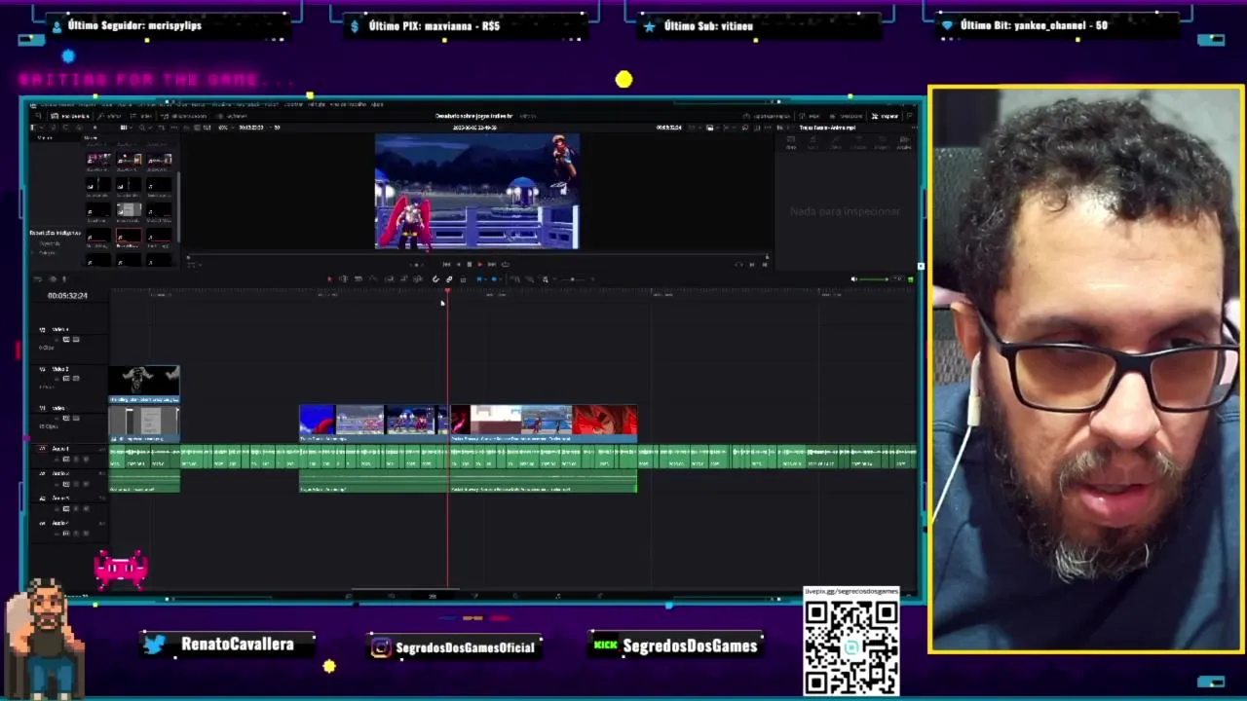Toggle Position Lock icon in toolbar
Image resolution: width=1247 pixels, height=701 pixels.
pos(463,278)
